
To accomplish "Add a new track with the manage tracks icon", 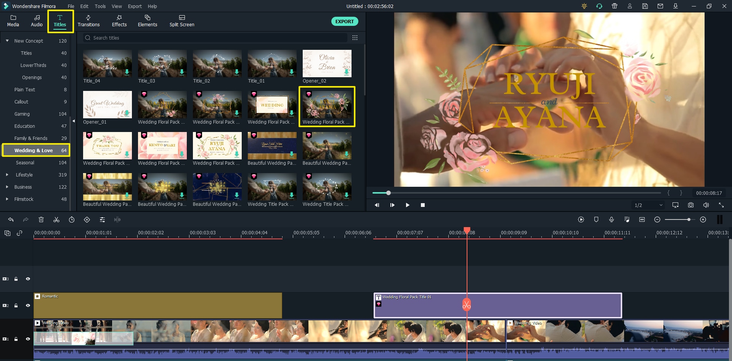I will pyautogui.click(x=7, y=233).
